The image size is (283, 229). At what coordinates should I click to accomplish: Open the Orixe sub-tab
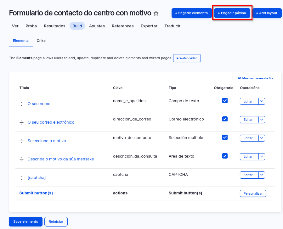click(x=41, y=41)
